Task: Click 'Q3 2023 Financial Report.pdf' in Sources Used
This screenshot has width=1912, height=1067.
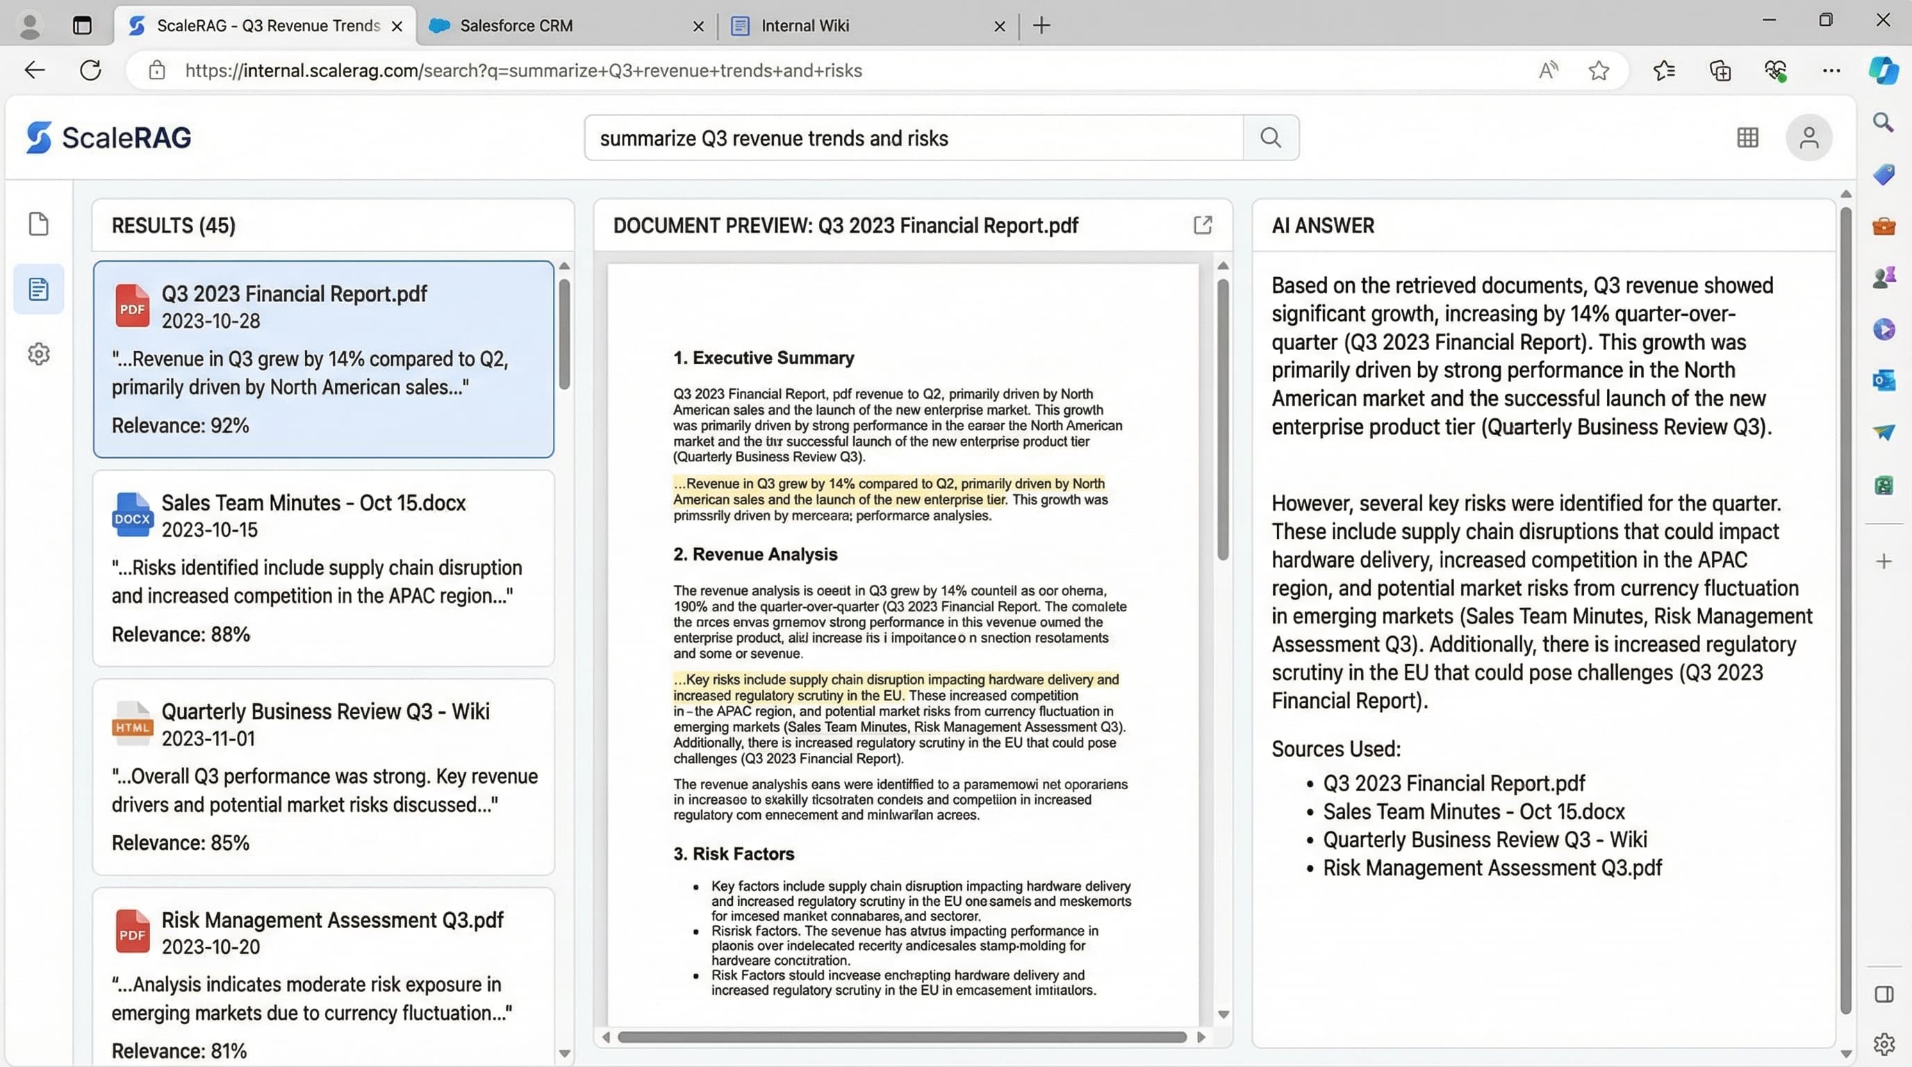Action: point(1454,783)
